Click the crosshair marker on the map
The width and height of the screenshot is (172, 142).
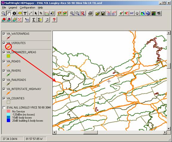tap(109, 81)
